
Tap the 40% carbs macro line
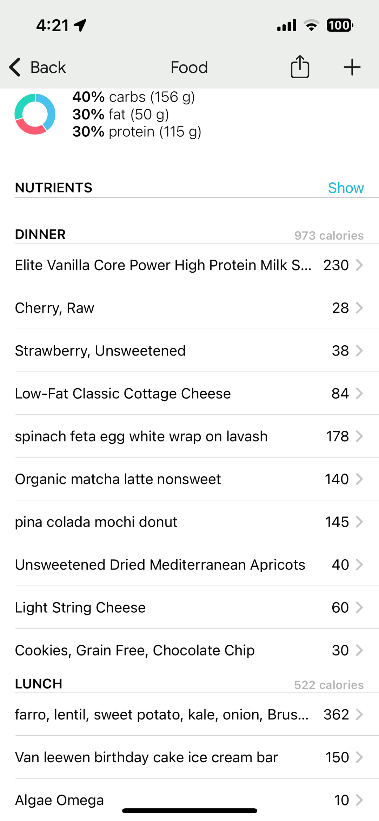[133, 97]
